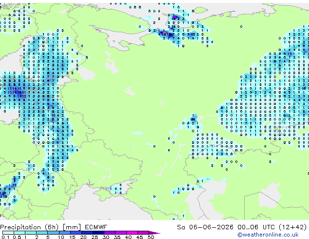Click the 'Sa 06-06-2026' date text

tap(205, 227)
